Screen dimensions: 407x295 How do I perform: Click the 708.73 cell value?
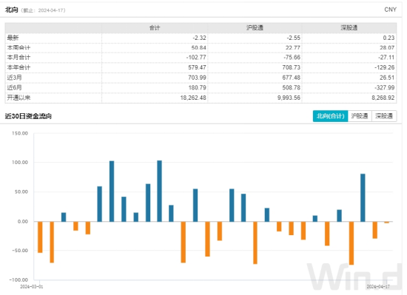[x=292, y=67]
